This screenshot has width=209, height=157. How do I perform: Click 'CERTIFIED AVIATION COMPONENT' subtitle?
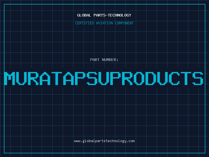pyautogui.click(x=104, y=23)
